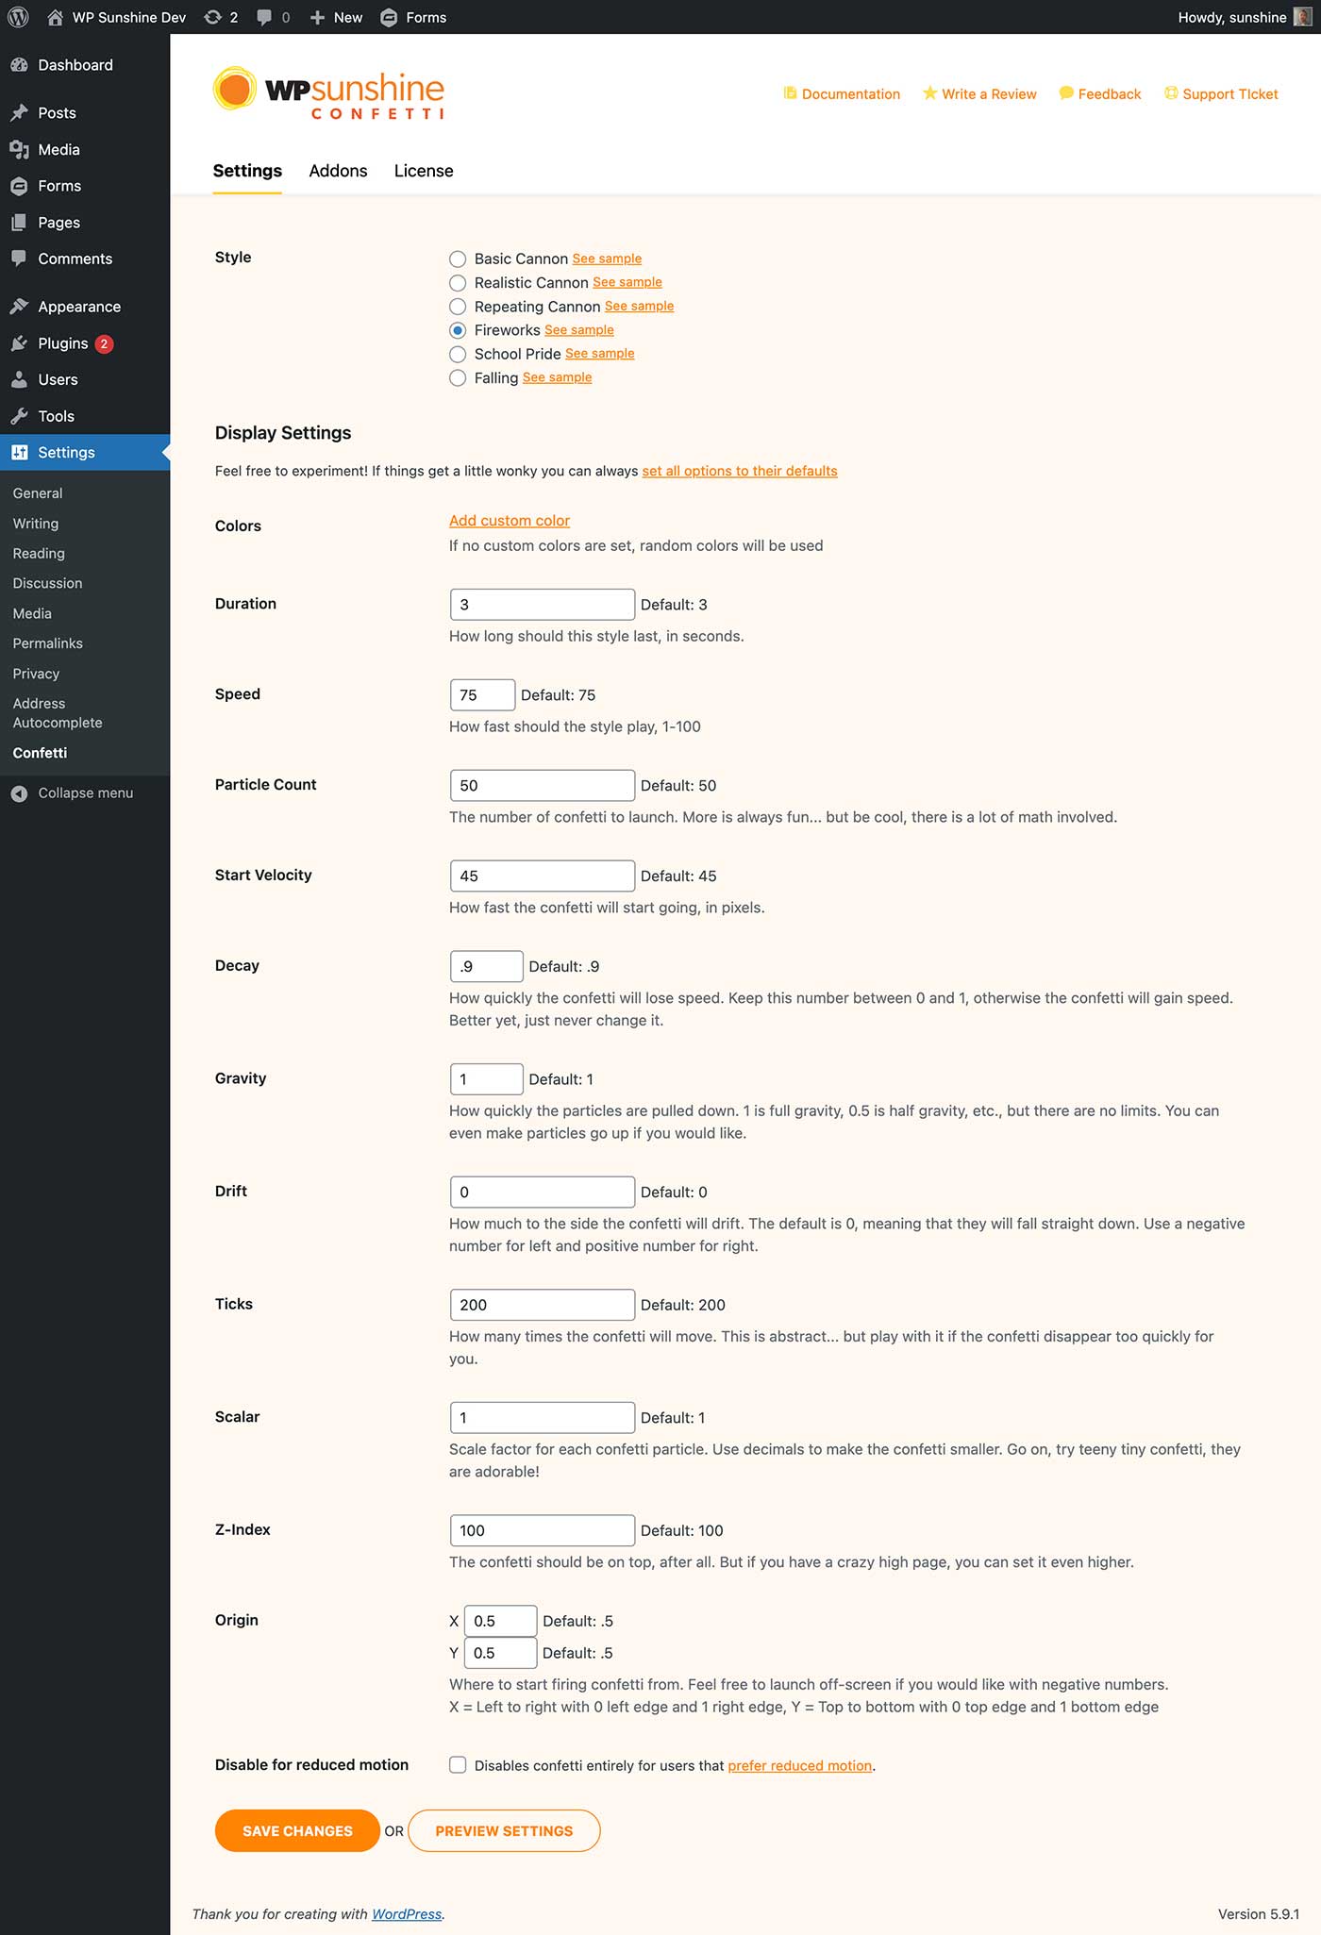Open the prefer reduced motion link

800,1766
